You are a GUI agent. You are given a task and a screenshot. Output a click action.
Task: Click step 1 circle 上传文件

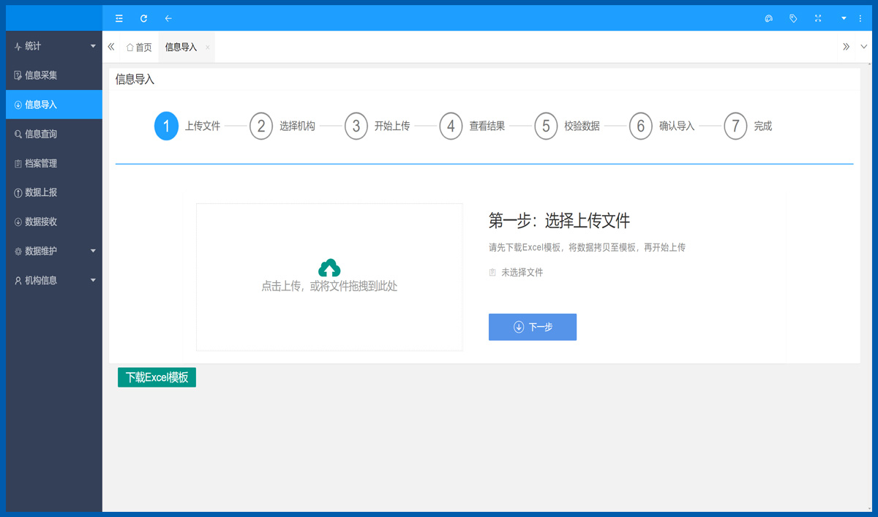coord(166,126)
